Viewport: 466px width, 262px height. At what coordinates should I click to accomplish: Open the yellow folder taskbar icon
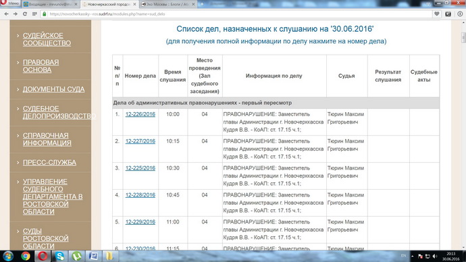point(109,256)
